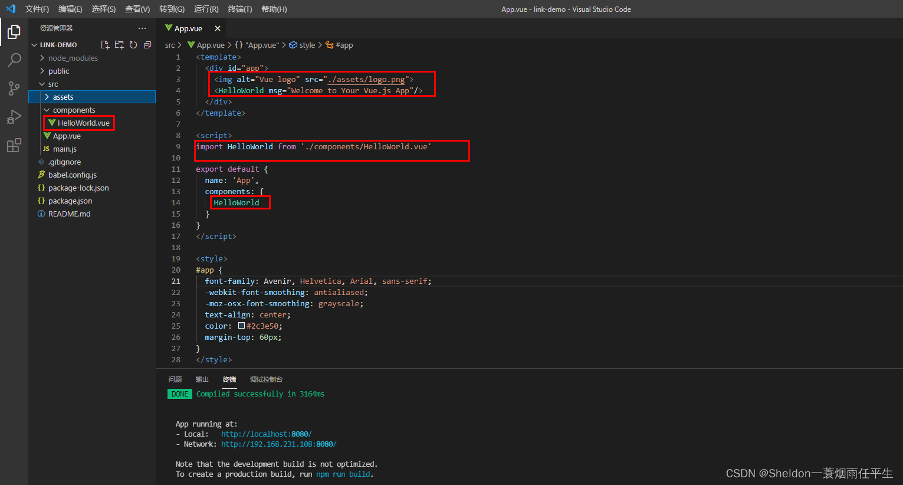Click line number 21 in the gutter
This screenshot has width=903, height=485.
tap(176, 281)
